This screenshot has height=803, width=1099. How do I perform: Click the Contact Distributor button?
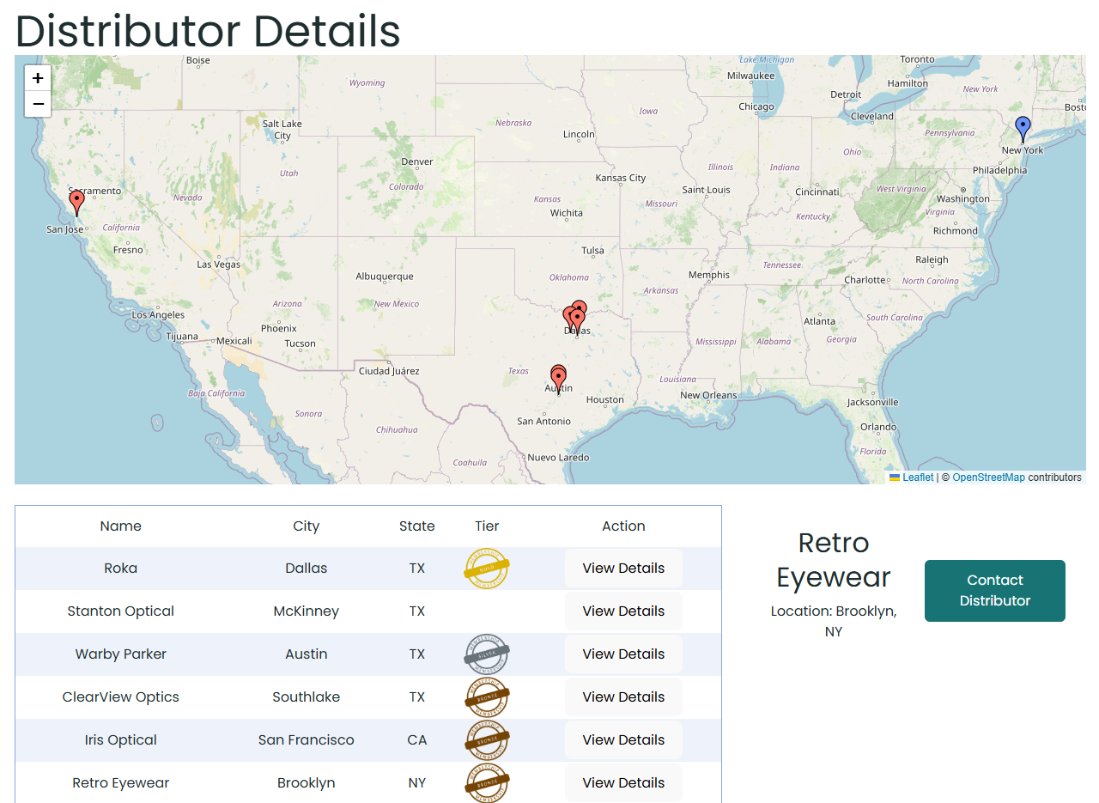click(x=995, y=591)
